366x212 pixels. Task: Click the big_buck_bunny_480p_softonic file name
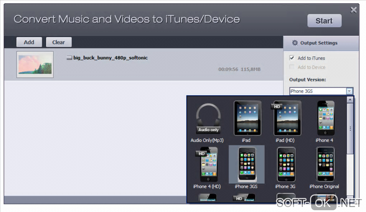111,58
